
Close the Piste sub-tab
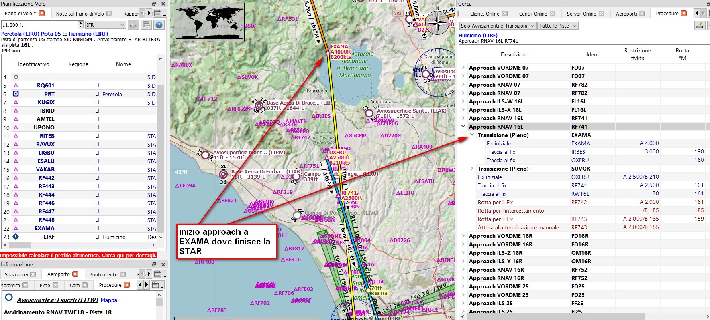(x=55, y=285)
